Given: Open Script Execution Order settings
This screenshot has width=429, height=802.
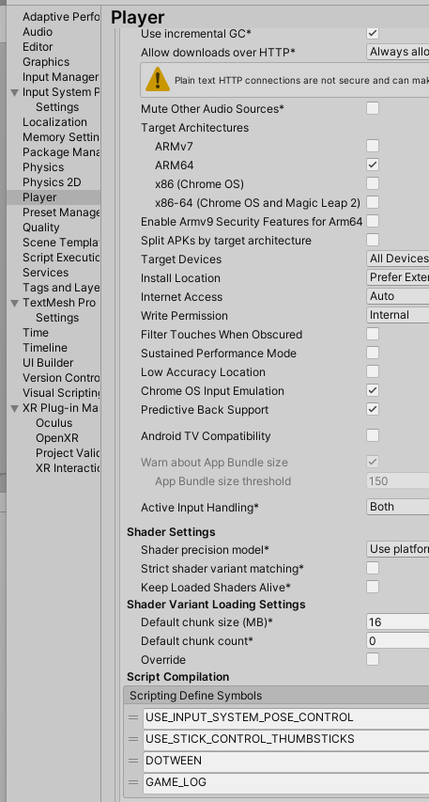Looking at the screenshot, I should click(x=61, y=258).
